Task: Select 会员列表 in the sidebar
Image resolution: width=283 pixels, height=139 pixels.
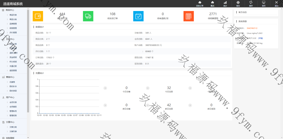Action: point(13,102)
